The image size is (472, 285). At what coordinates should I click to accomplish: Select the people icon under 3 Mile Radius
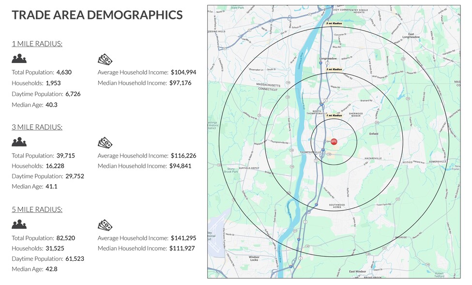pos(19,142)
